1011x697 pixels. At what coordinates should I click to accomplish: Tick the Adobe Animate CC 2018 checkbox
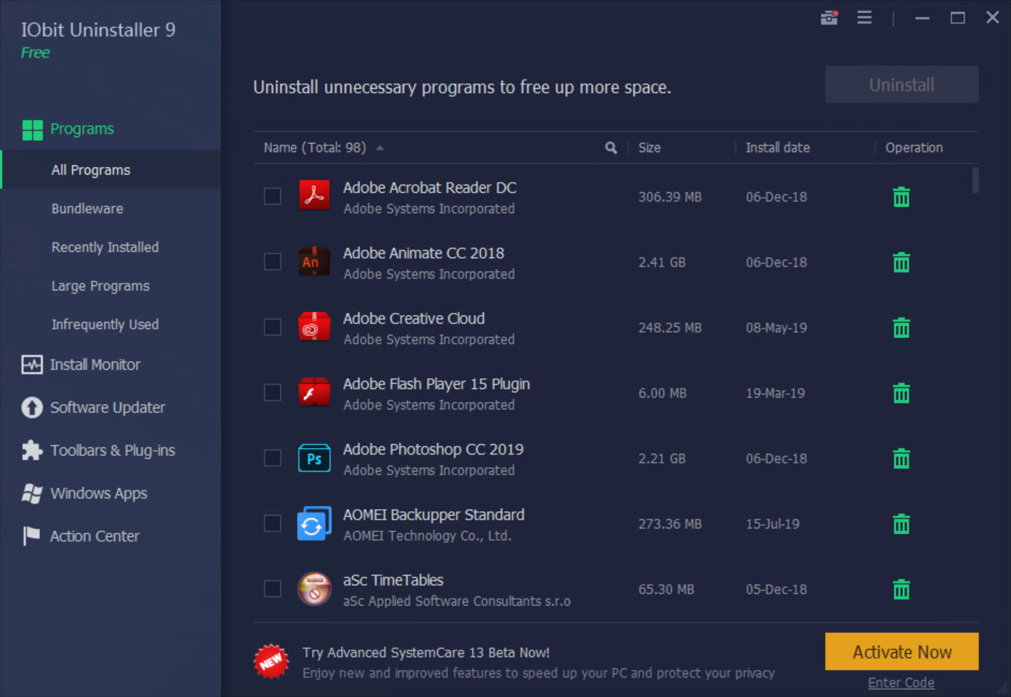tap(273, 262)
